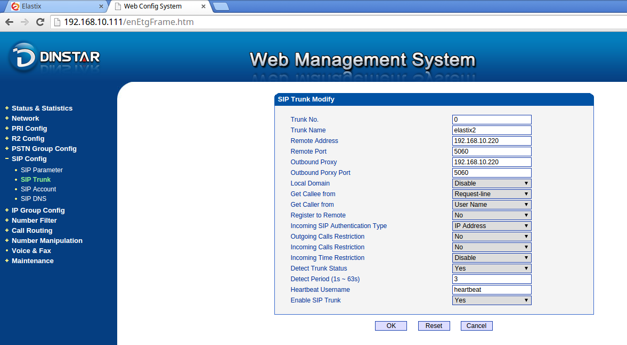Click the browser back arrow icon
Image resolution: width=627 pixels, height=345 pixels.
(x=9, y=22)
